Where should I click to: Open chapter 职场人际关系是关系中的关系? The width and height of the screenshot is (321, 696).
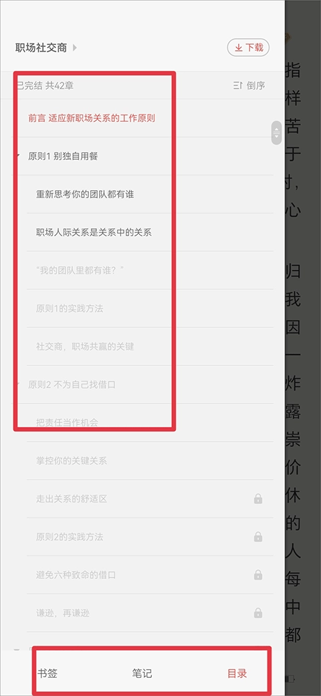point(94,232)
